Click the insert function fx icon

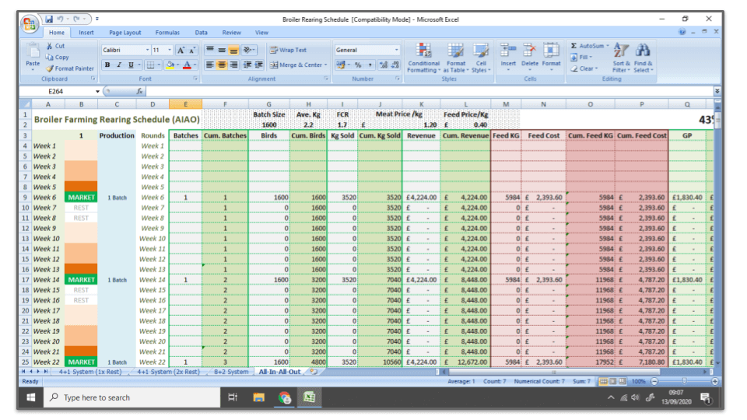139,91
